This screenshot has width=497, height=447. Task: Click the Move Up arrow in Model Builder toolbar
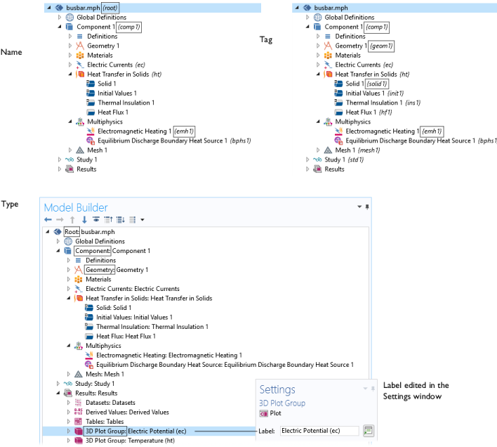[x=72, y=219]
